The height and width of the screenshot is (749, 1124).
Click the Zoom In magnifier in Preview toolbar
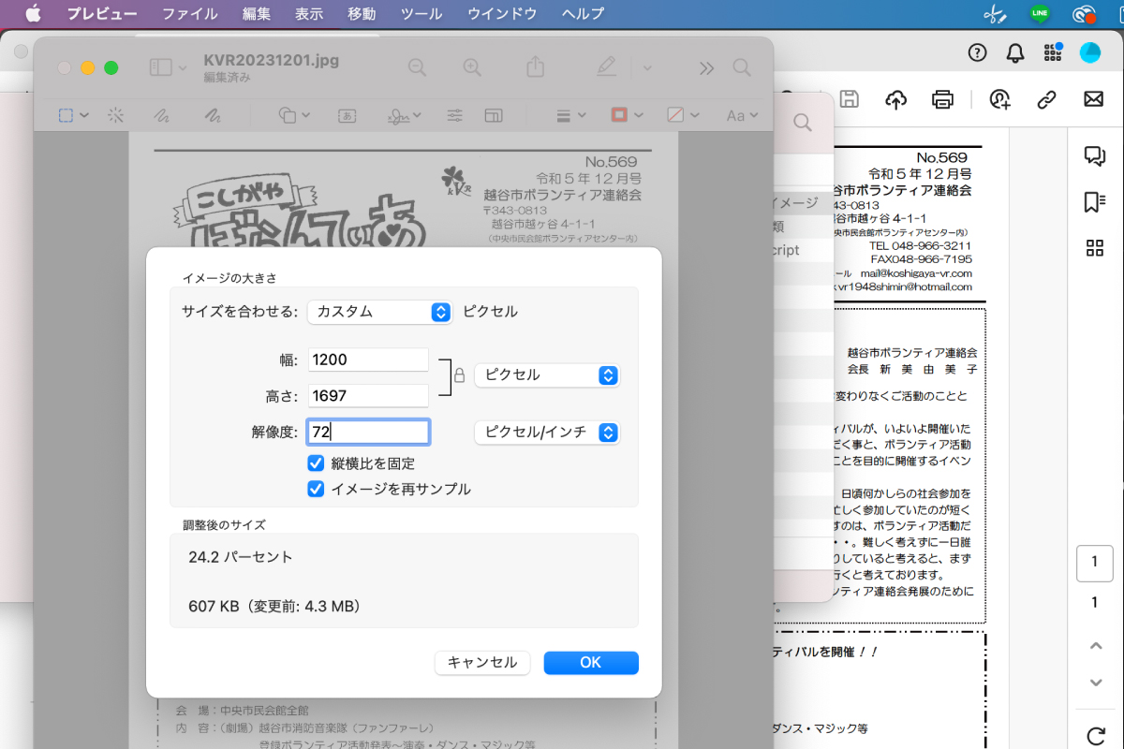(x=472, y=67)
